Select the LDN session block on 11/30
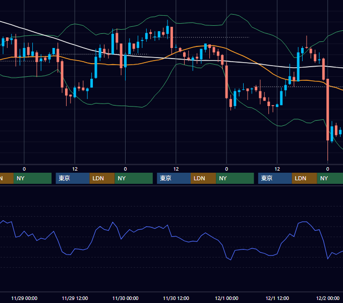 click(x=203, y=178)
